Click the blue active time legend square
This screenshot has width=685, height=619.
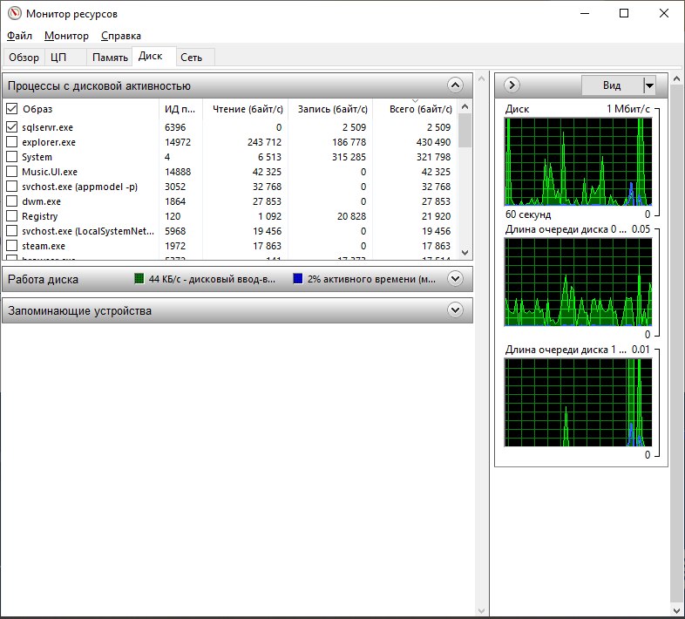pos(297,278)
